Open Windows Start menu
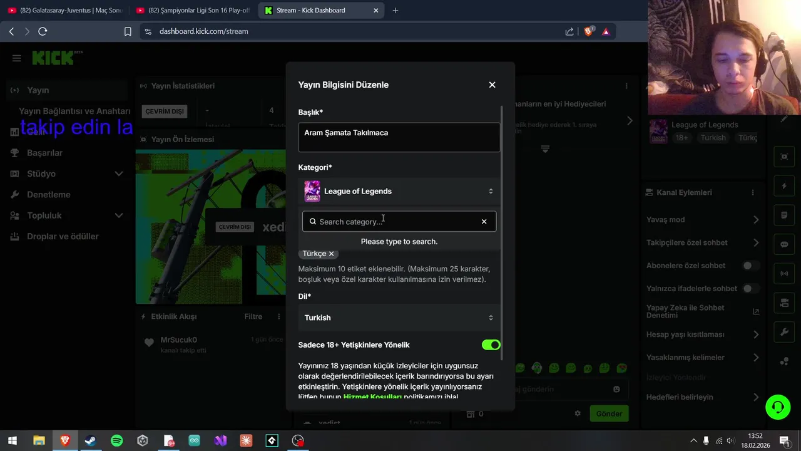801x451 pixels. pos(13,440)
